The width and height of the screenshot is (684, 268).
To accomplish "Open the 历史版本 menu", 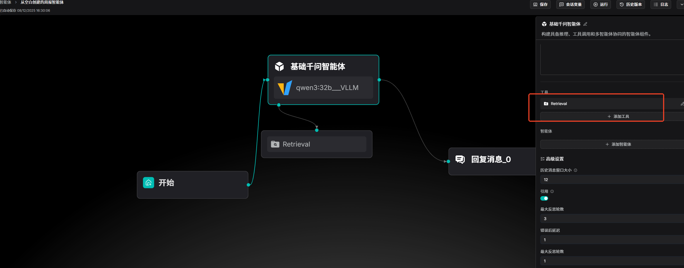I will (631, 4).
